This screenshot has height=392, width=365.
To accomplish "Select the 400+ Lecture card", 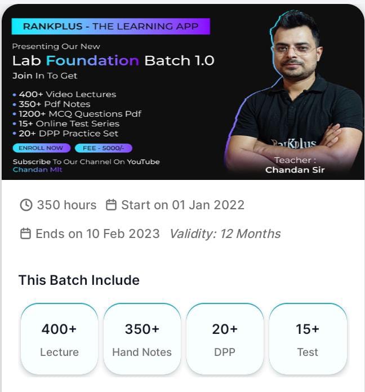I will pyautogui.click(x=59, y=339).
